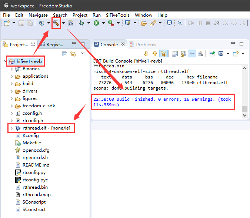Select the SConstruct file
Viewport: 250px width, 218px height.
click(x=34, y=209)
